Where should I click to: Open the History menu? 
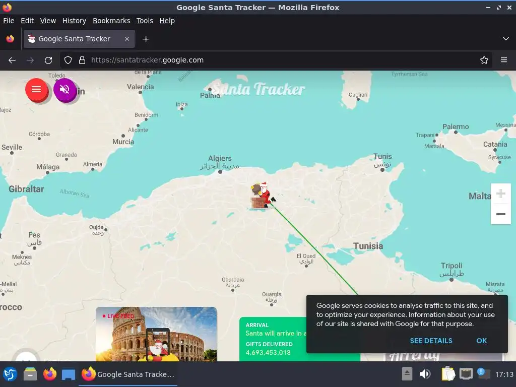(x=75, y=21)
